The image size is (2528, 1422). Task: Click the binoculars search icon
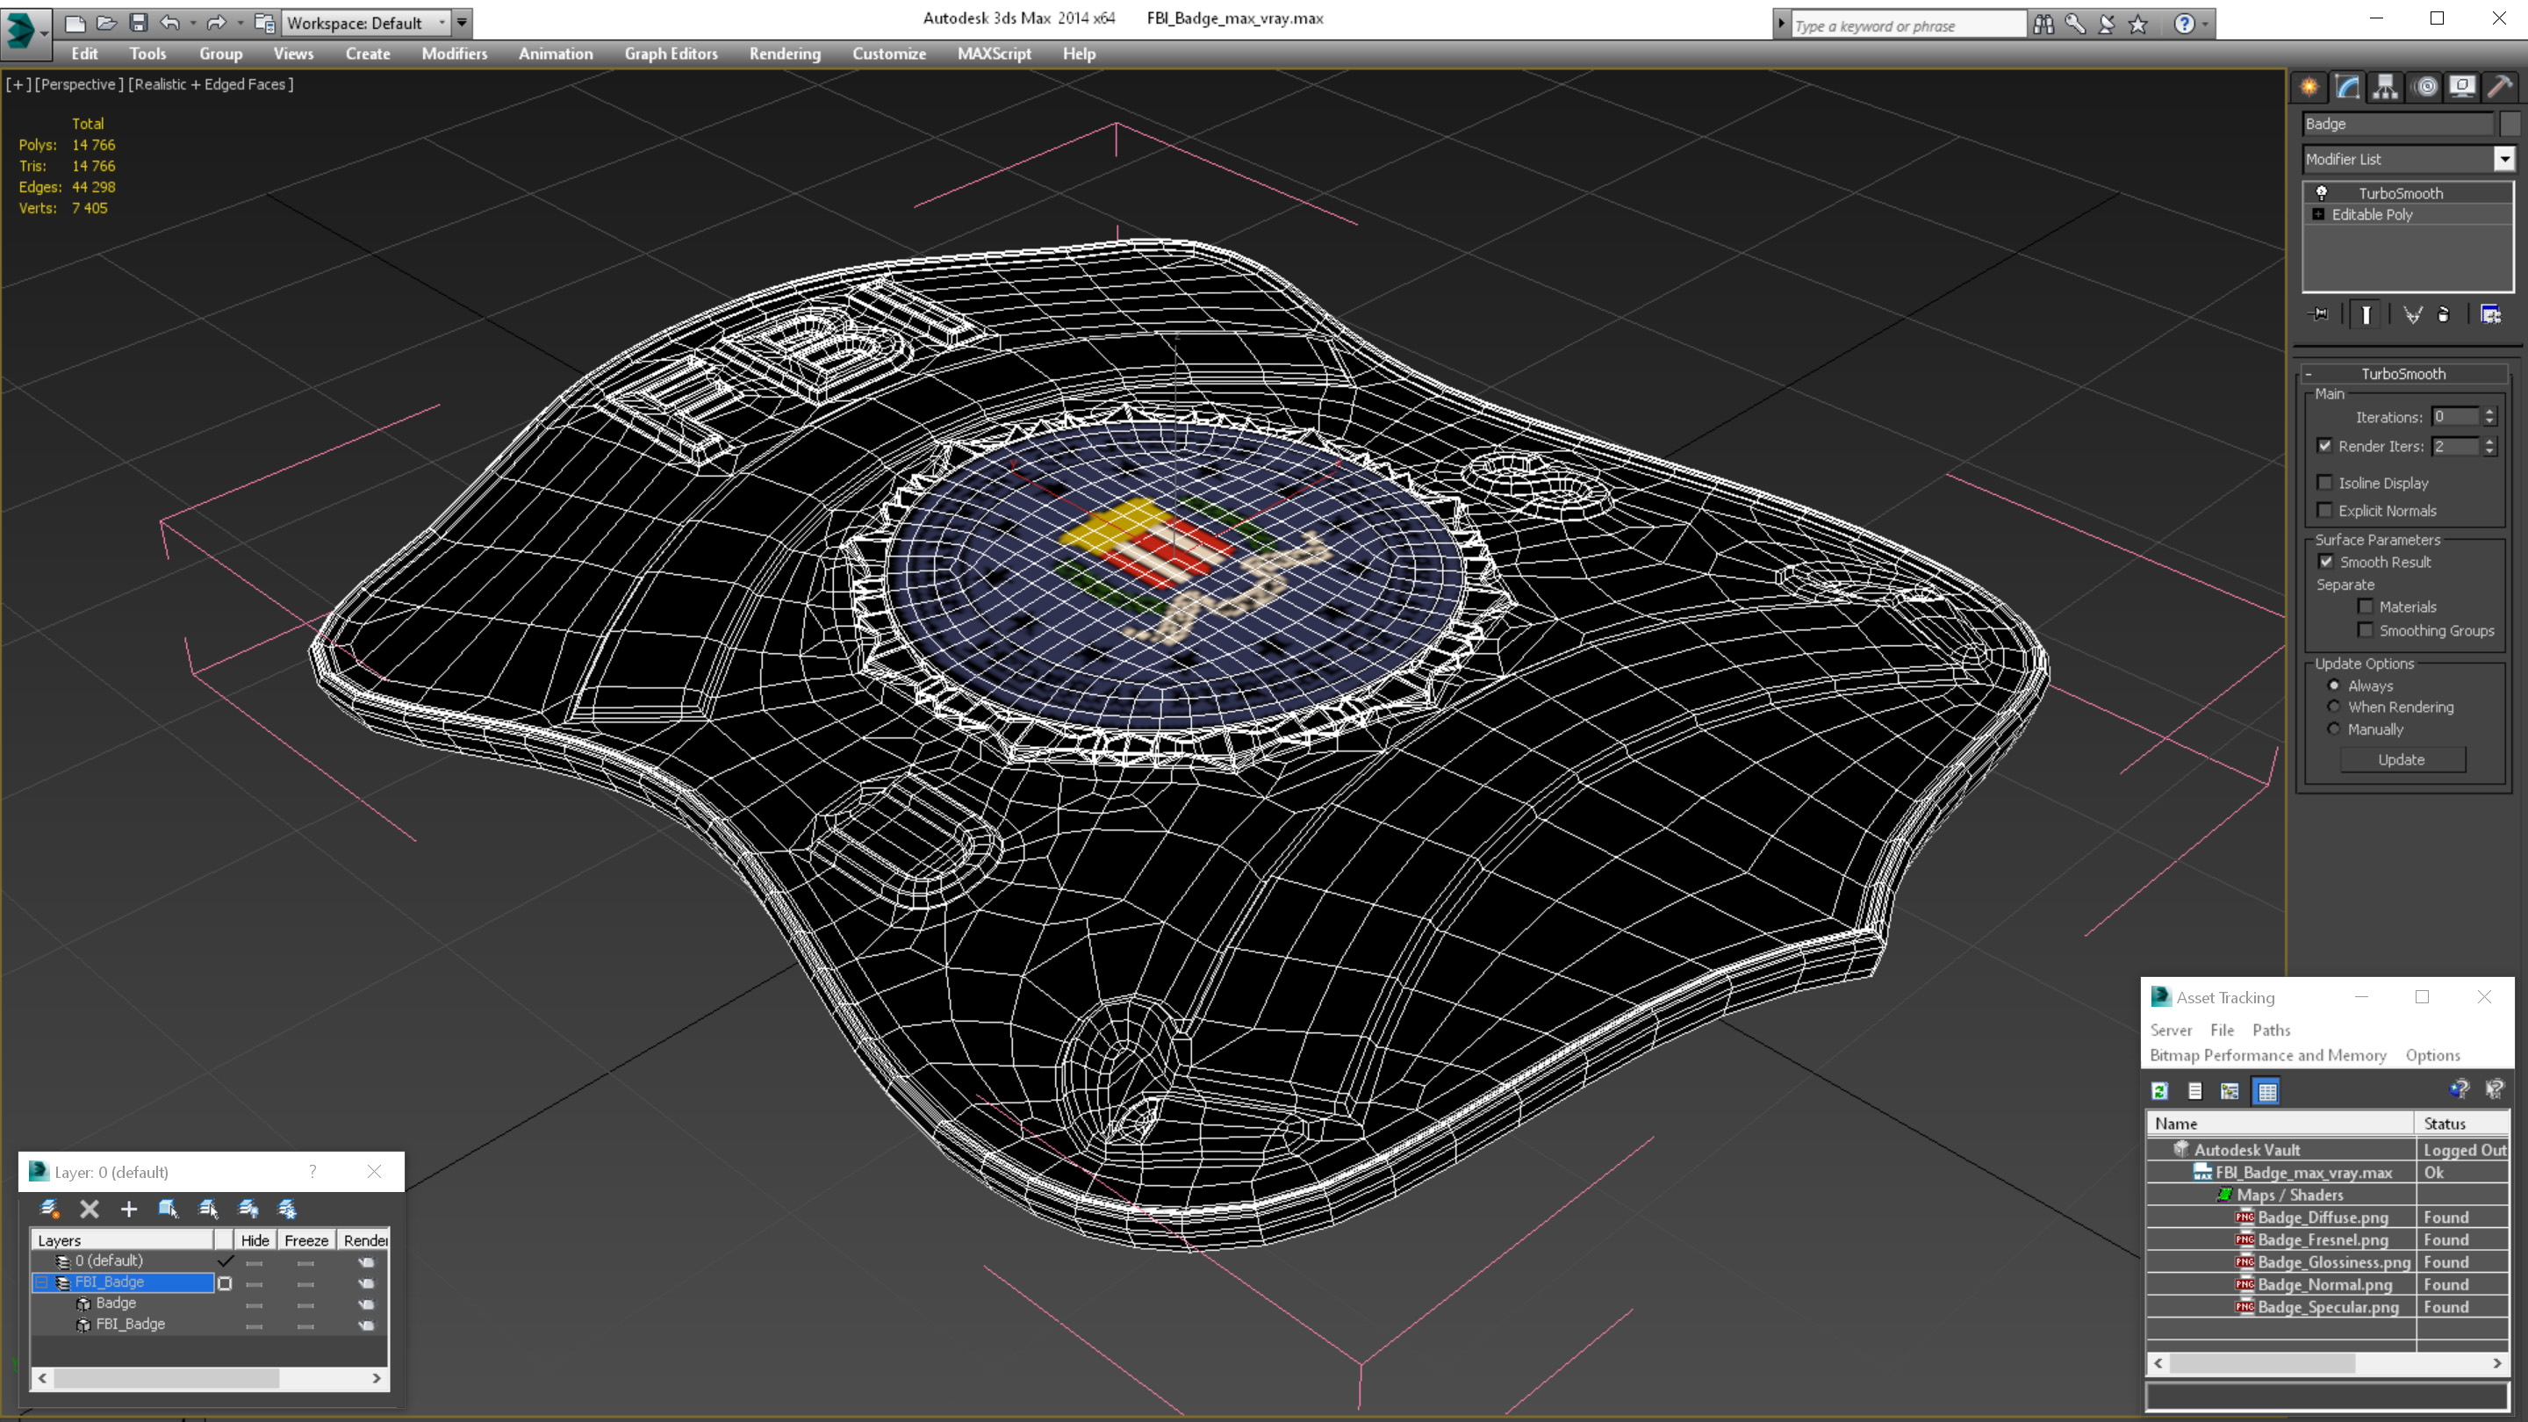point(2043,25)
